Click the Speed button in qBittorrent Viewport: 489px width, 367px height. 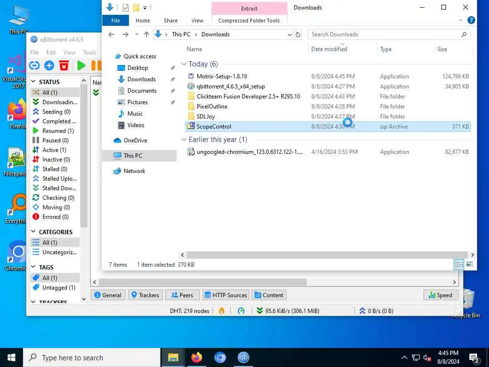(441, 295)
